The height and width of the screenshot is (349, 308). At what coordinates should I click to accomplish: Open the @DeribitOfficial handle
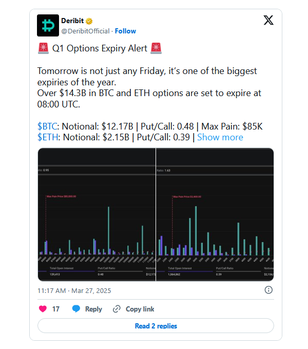pyautogui.click(x=86, y=31)
